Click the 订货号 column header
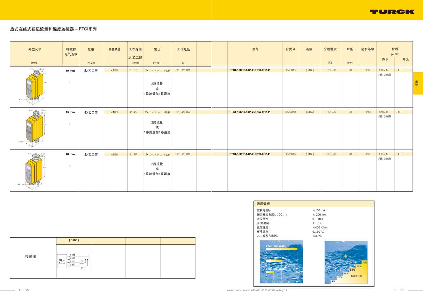 [x=290, y=49]
